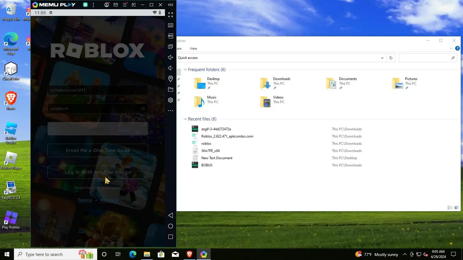The height and width of the screenshot is (260, 463).
Task: Click the muted speaker tray icon
Action: [x=425, y=254]
